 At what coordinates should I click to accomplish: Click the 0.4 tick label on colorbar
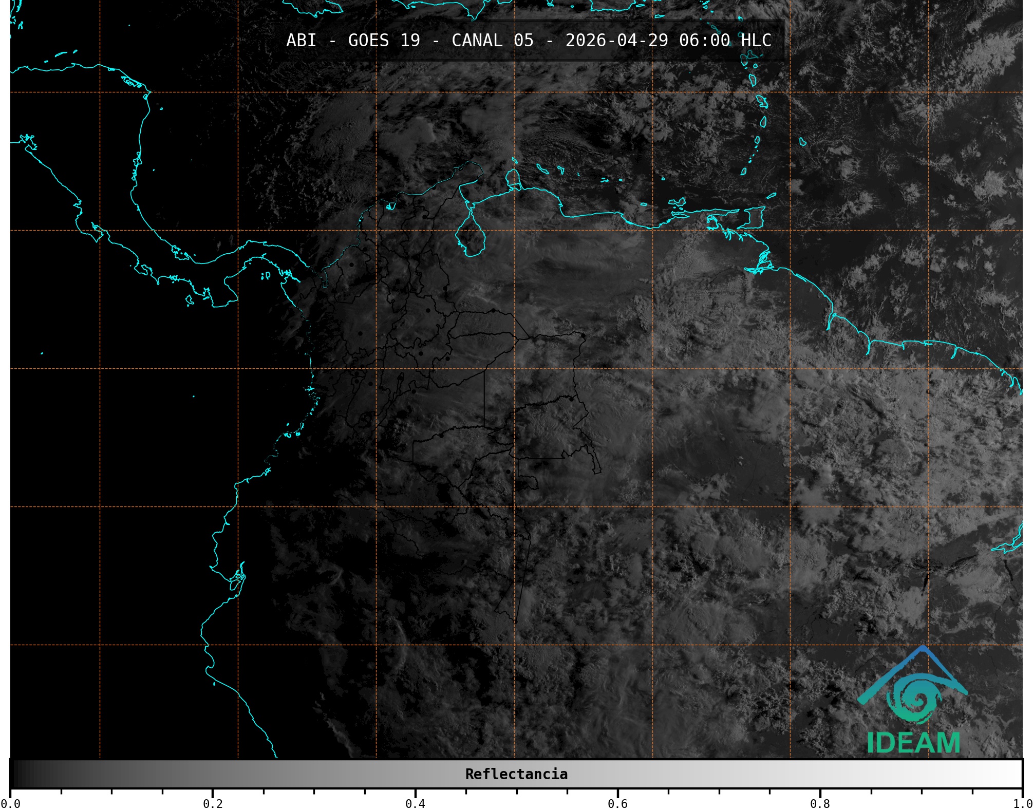point(415,803)
